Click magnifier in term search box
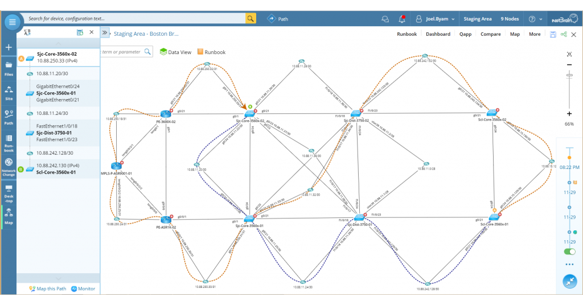The image size is (583, 305). pos(147,52)
